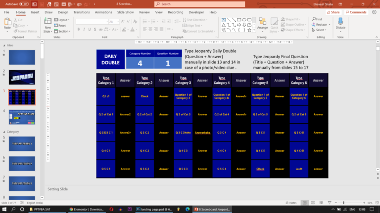This screenshot has width=380, height=213.
Task: Open the Comments pane
Action: pos(356,12)
